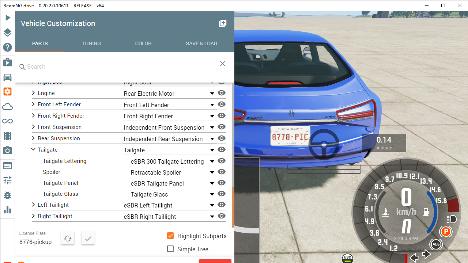Screen dimensions: 468x263
Task: Click the play button in the sidebar
Action: [x=8, y=18]
